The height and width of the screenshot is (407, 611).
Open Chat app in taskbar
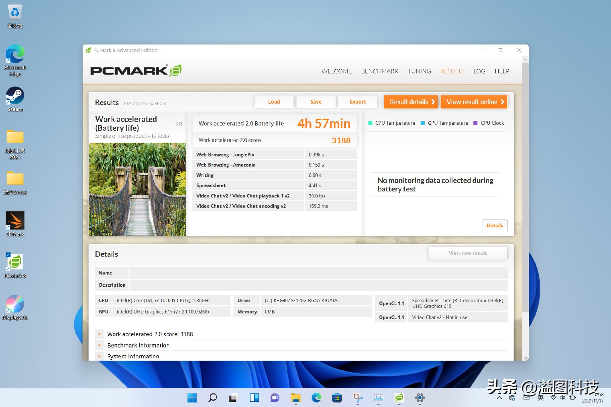coord(275,398)
